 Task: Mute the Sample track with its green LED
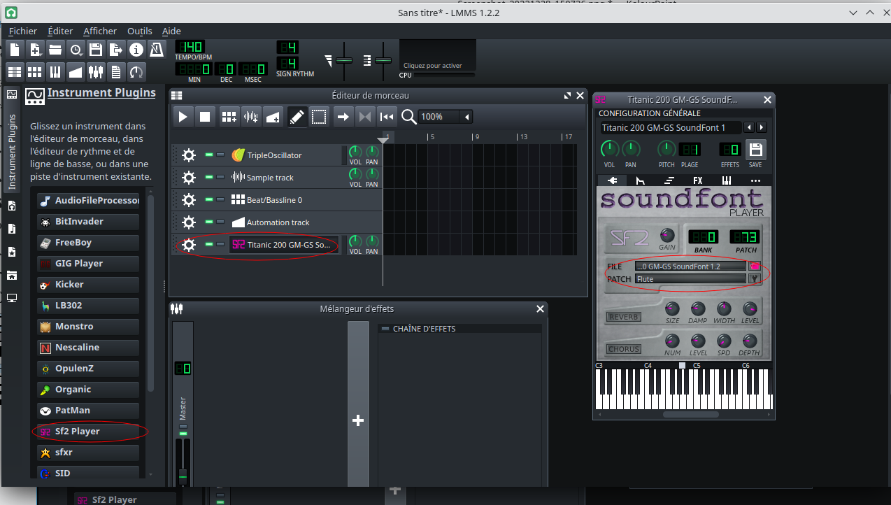(208, 177)
